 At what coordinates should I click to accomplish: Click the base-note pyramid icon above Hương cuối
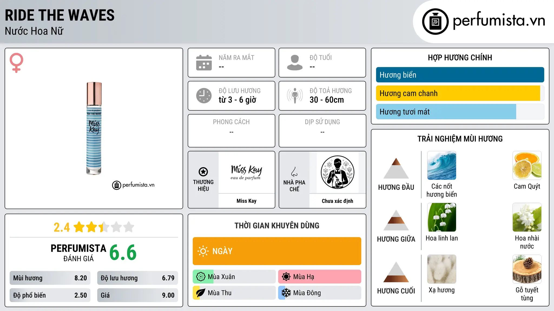click(x=396, y=272)
